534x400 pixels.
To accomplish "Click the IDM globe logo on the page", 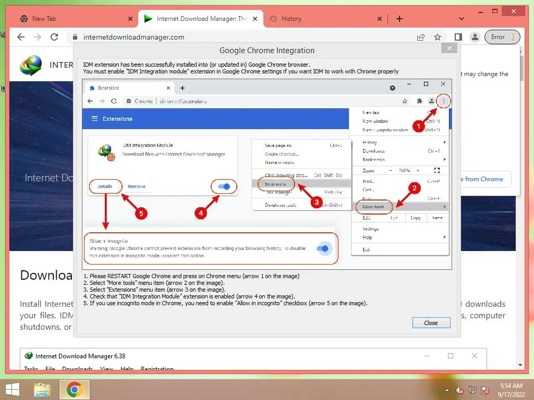I will [31, 65].
